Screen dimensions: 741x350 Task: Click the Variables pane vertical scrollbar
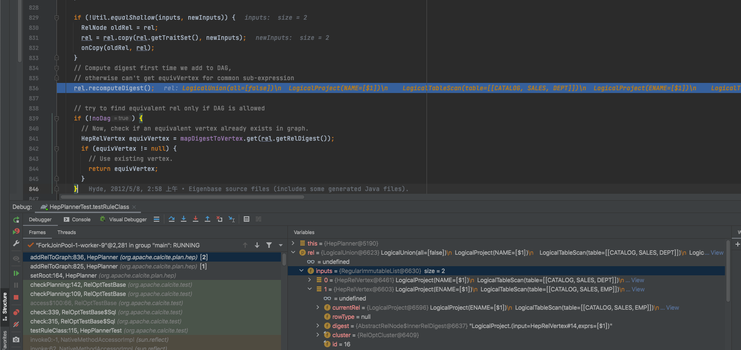(728, 270)
